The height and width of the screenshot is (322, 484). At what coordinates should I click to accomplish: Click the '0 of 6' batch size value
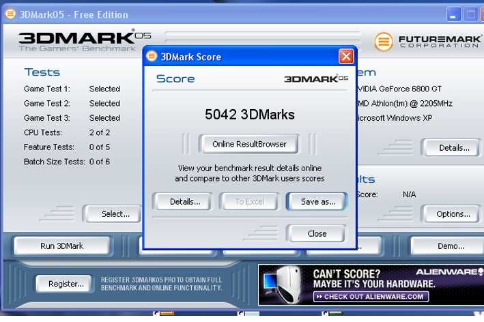[100, 162]
